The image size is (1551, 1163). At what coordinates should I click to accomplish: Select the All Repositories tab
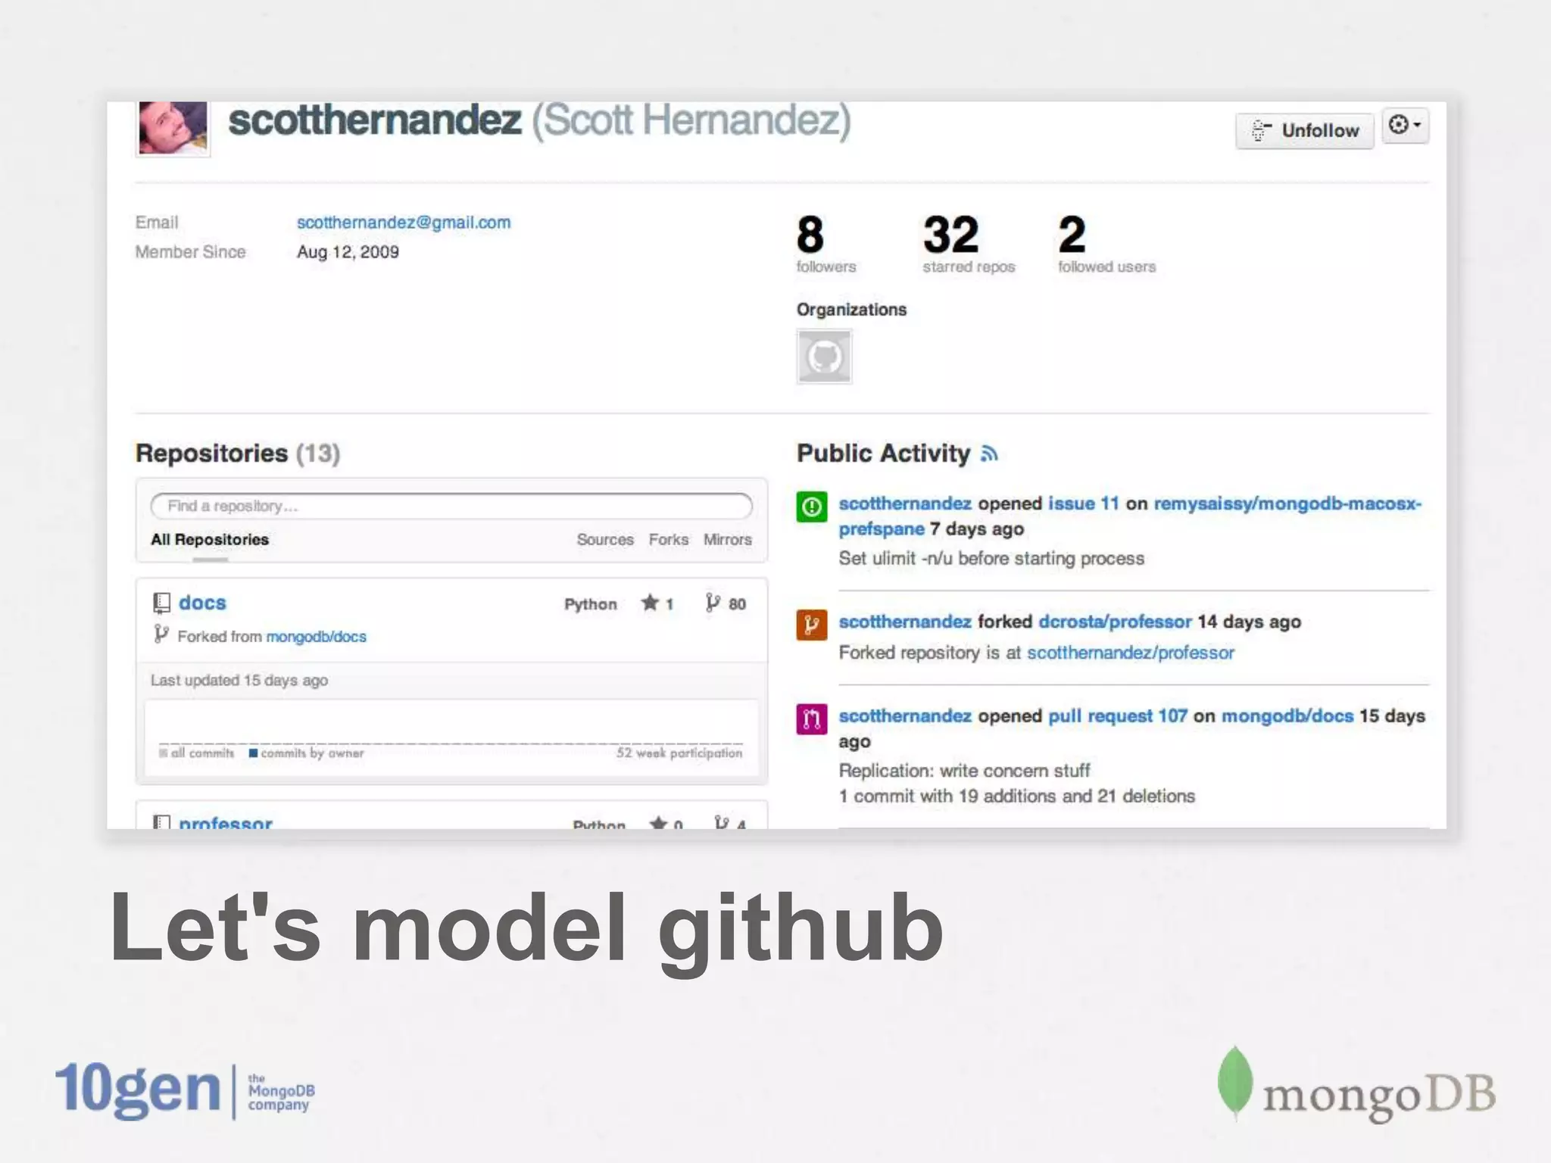pos(210,540)
